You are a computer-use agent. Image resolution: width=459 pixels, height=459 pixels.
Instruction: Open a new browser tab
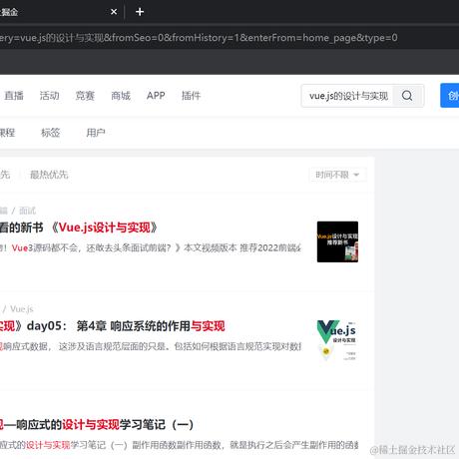pos(140,12)
